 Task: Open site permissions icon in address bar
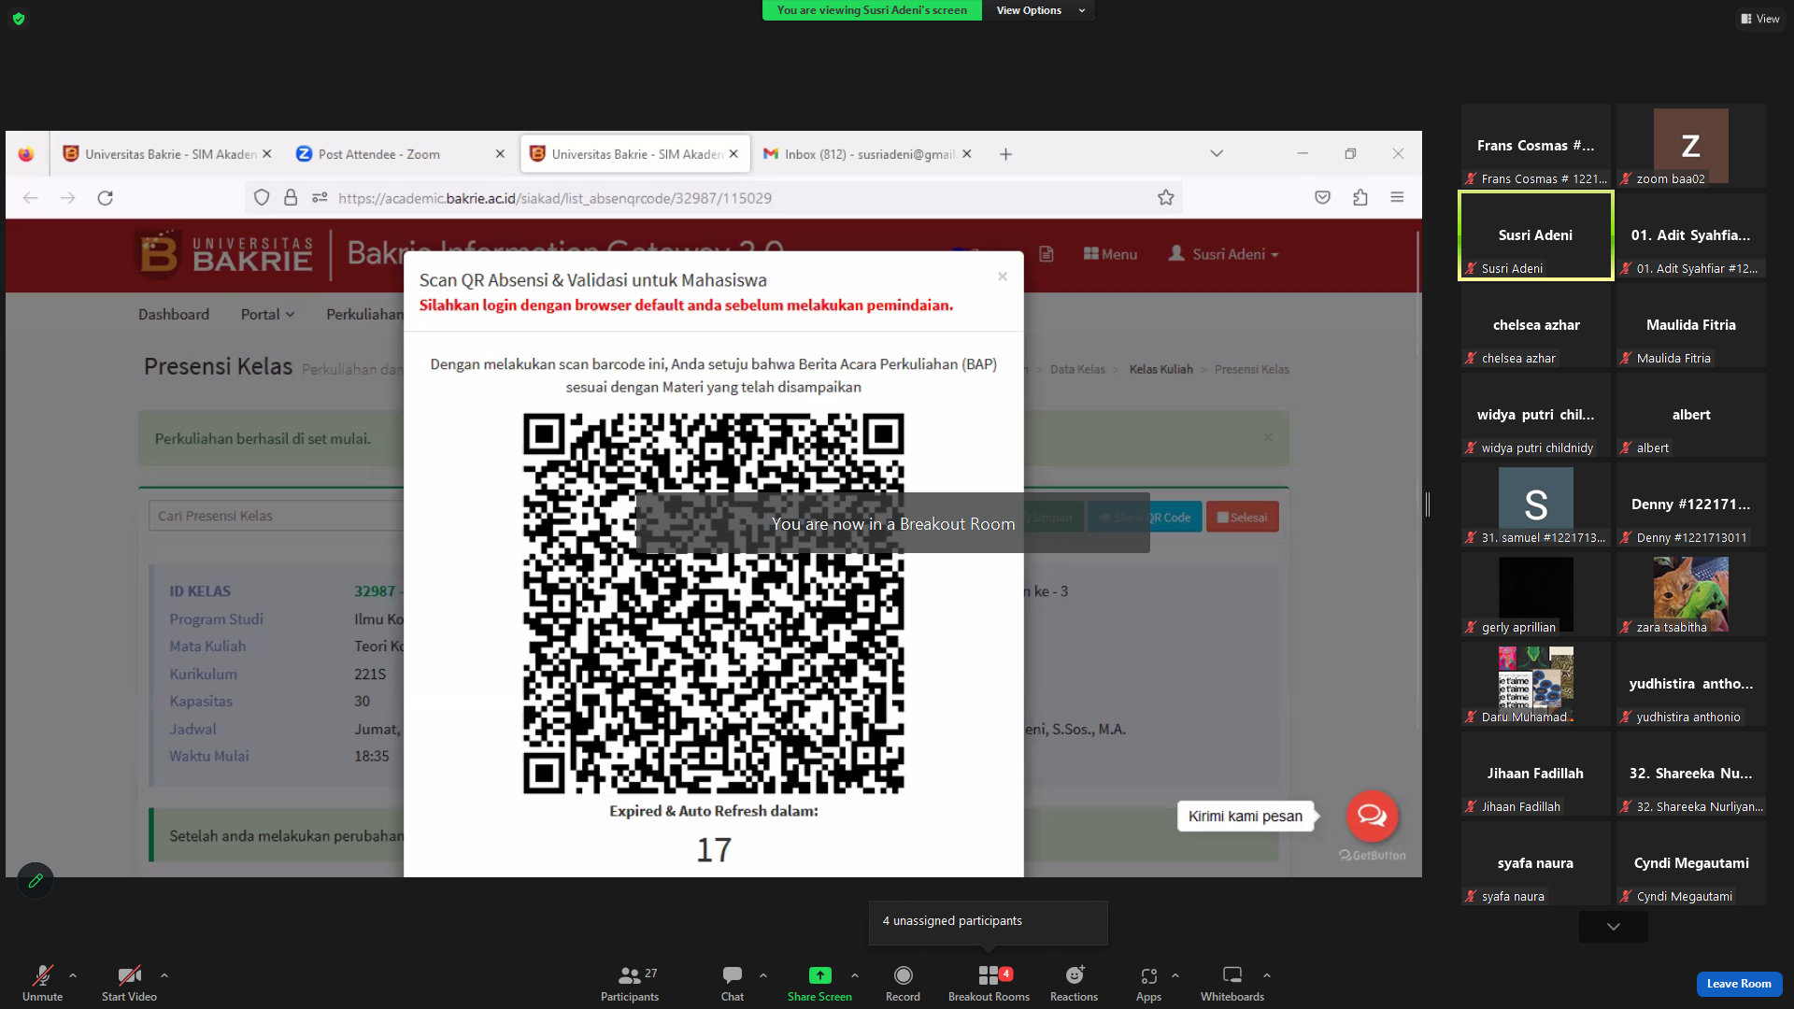tap(320, 198)
